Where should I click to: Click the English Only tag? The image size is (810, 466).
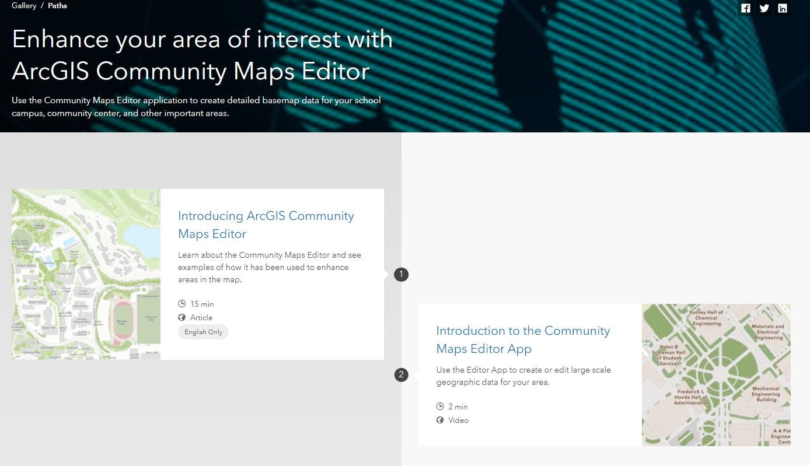204,332
